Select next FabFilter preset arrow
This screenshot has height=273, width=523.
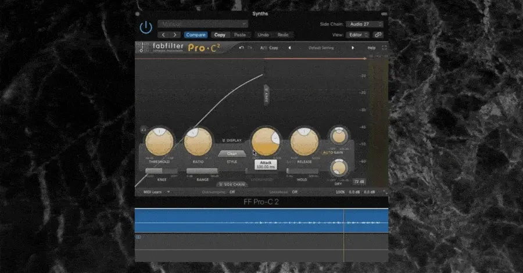pyautogui.click(x=352, y=48)
